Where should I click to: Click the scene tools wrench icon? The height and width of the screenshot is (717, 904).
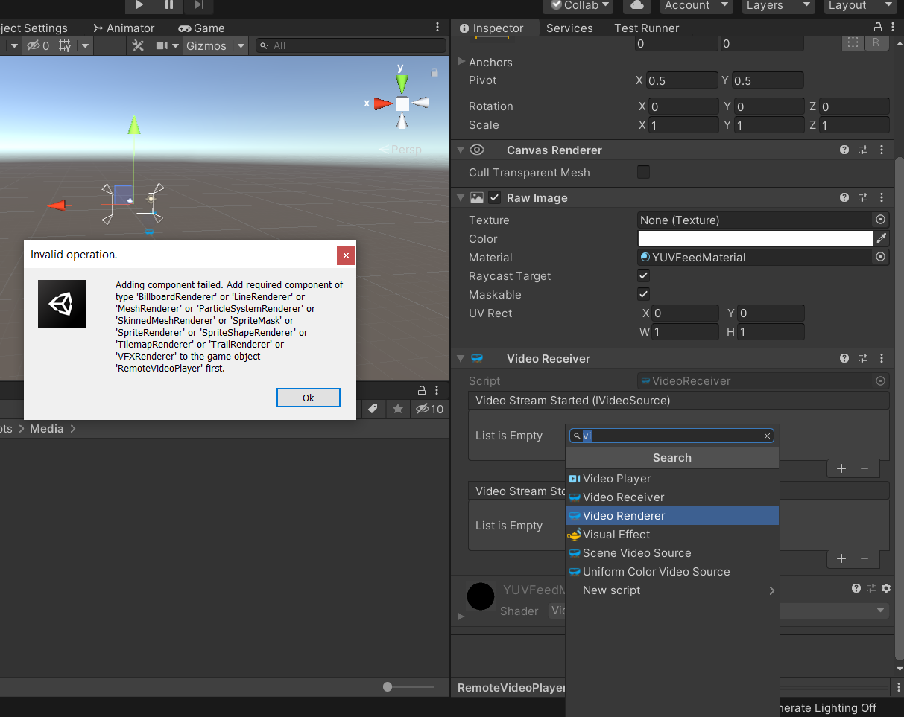138,45
